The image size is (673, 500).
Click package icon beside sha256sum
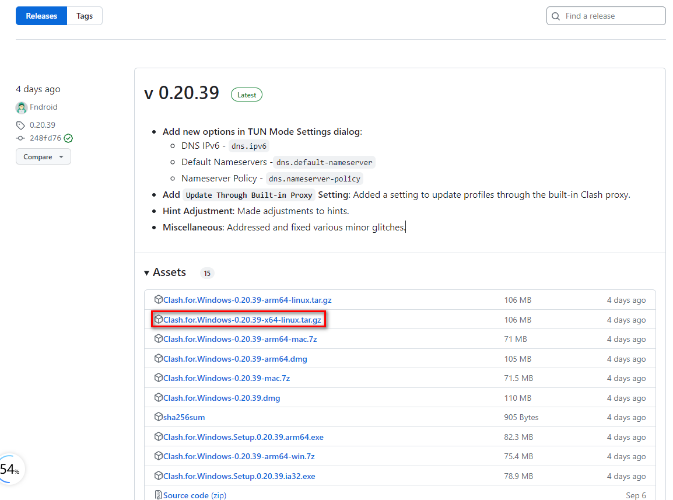[x=159, y=417]
